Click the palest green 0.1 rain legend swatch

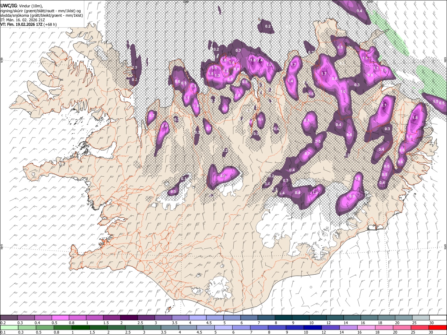(9, 327)
